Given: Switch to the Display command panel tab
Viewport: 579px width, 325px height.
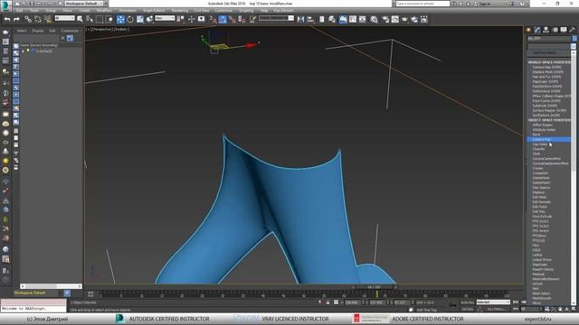Looking at the screenshot, I should (564, 30).
